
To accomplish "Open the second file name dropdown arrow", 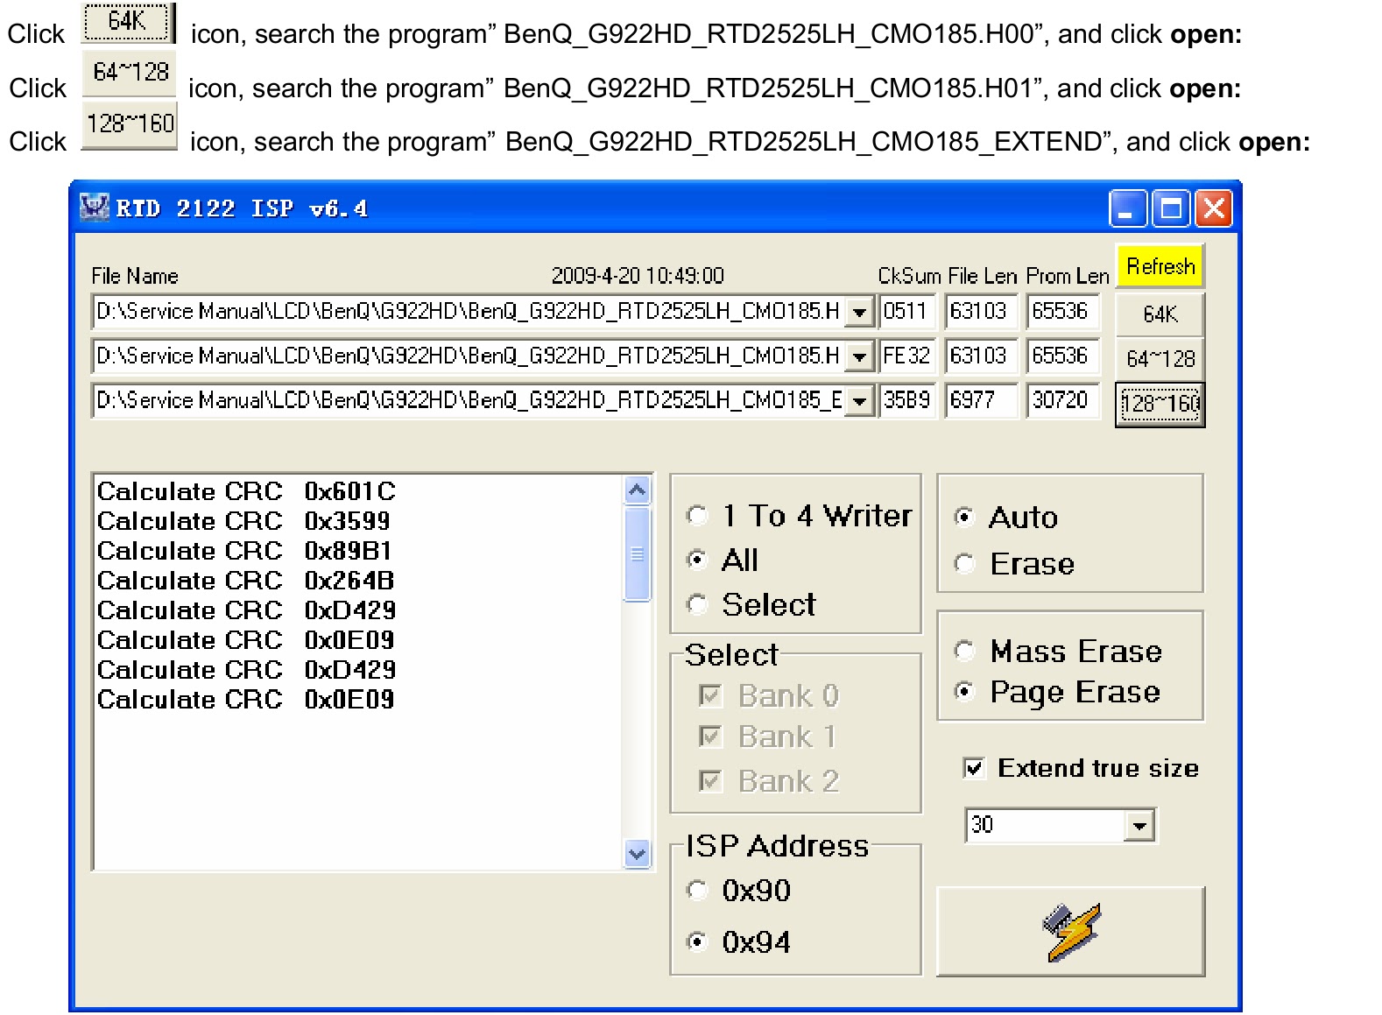I will click(x=860, y=356).
